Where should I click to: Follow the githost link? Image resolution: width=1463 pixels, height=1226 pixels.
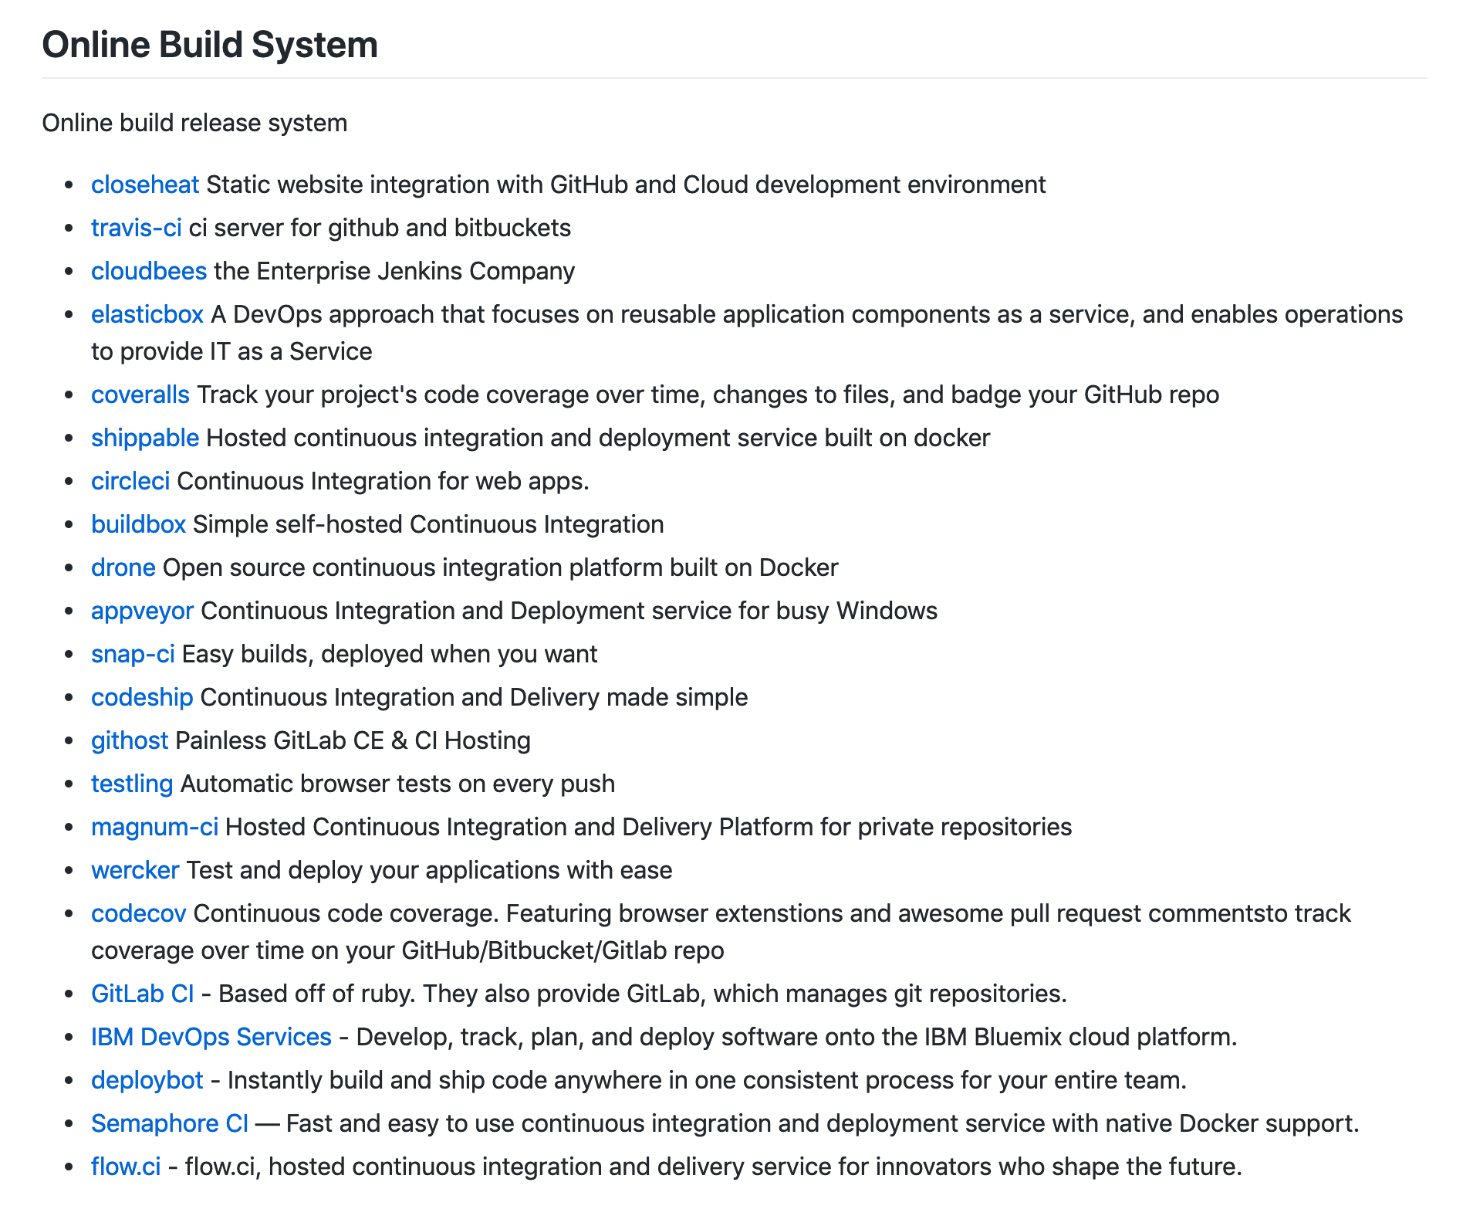click(x=129, y=740)
